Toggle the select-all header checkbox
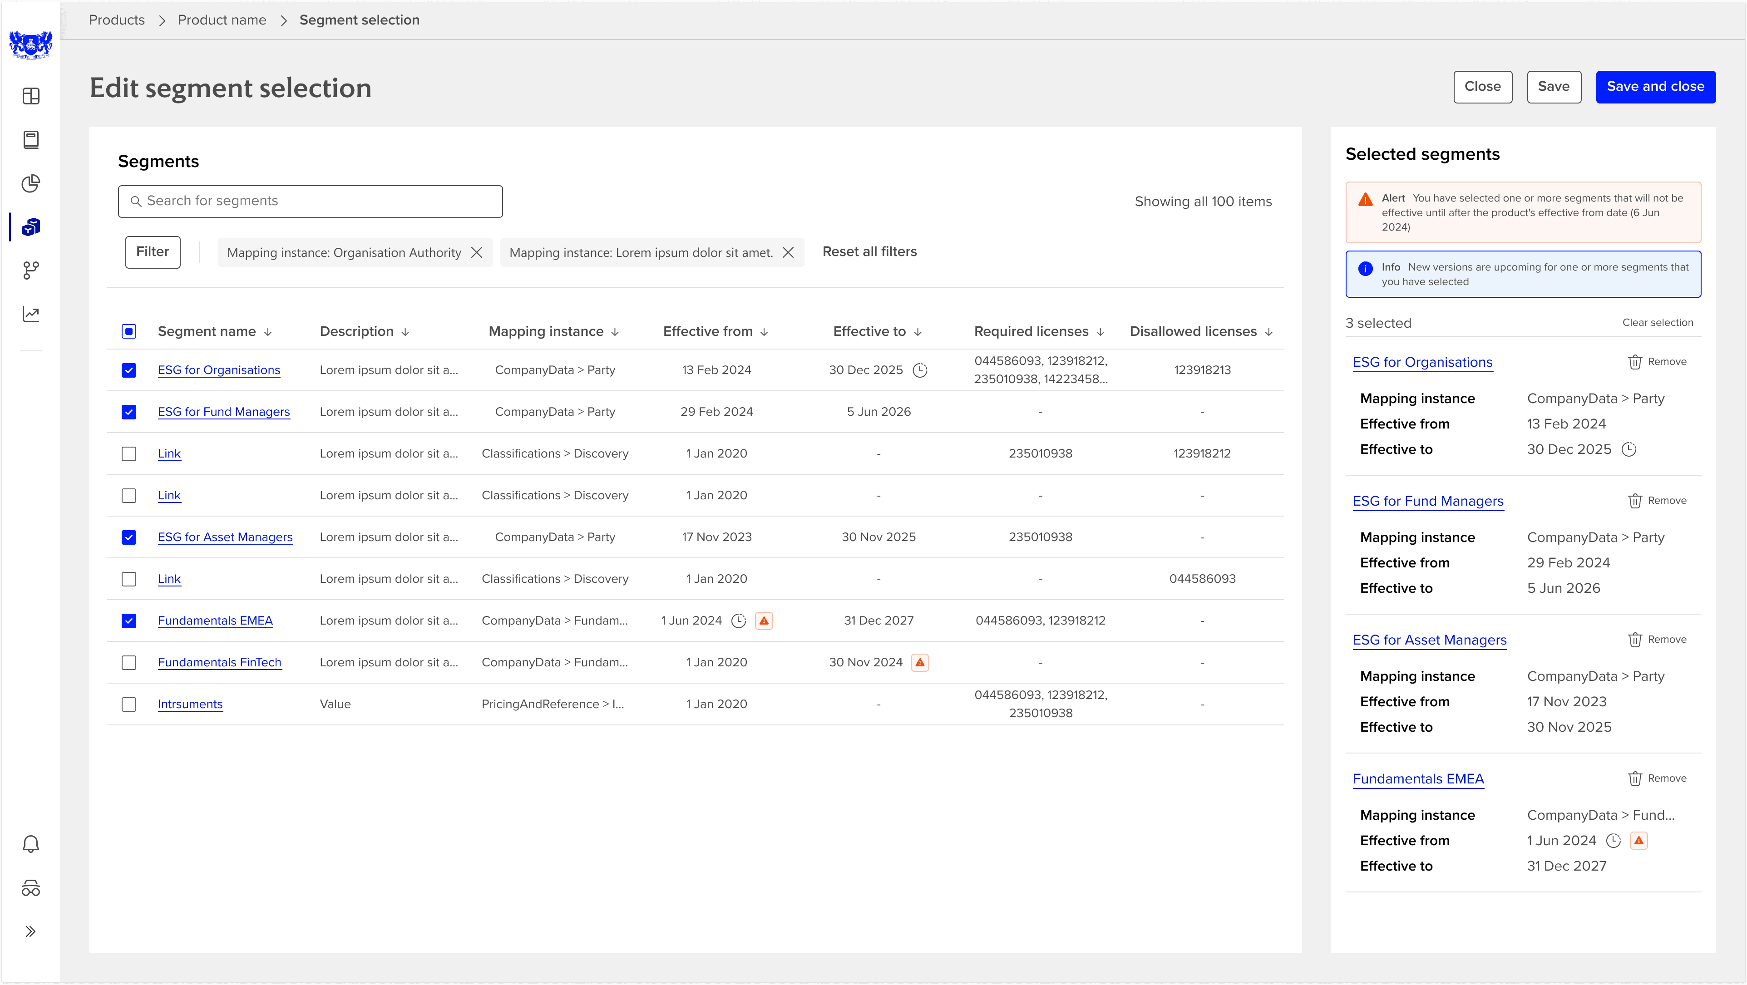The image size is (1747, 985). click(129, 331)
